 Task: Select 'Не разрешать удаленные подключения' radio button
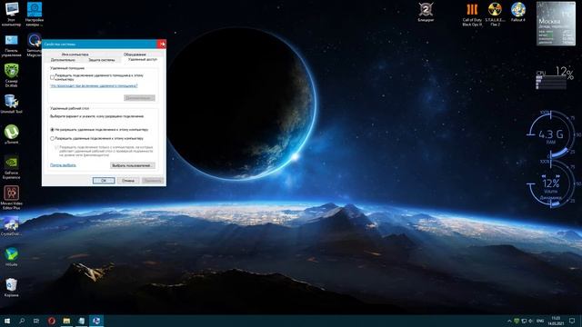coord(53,130)
